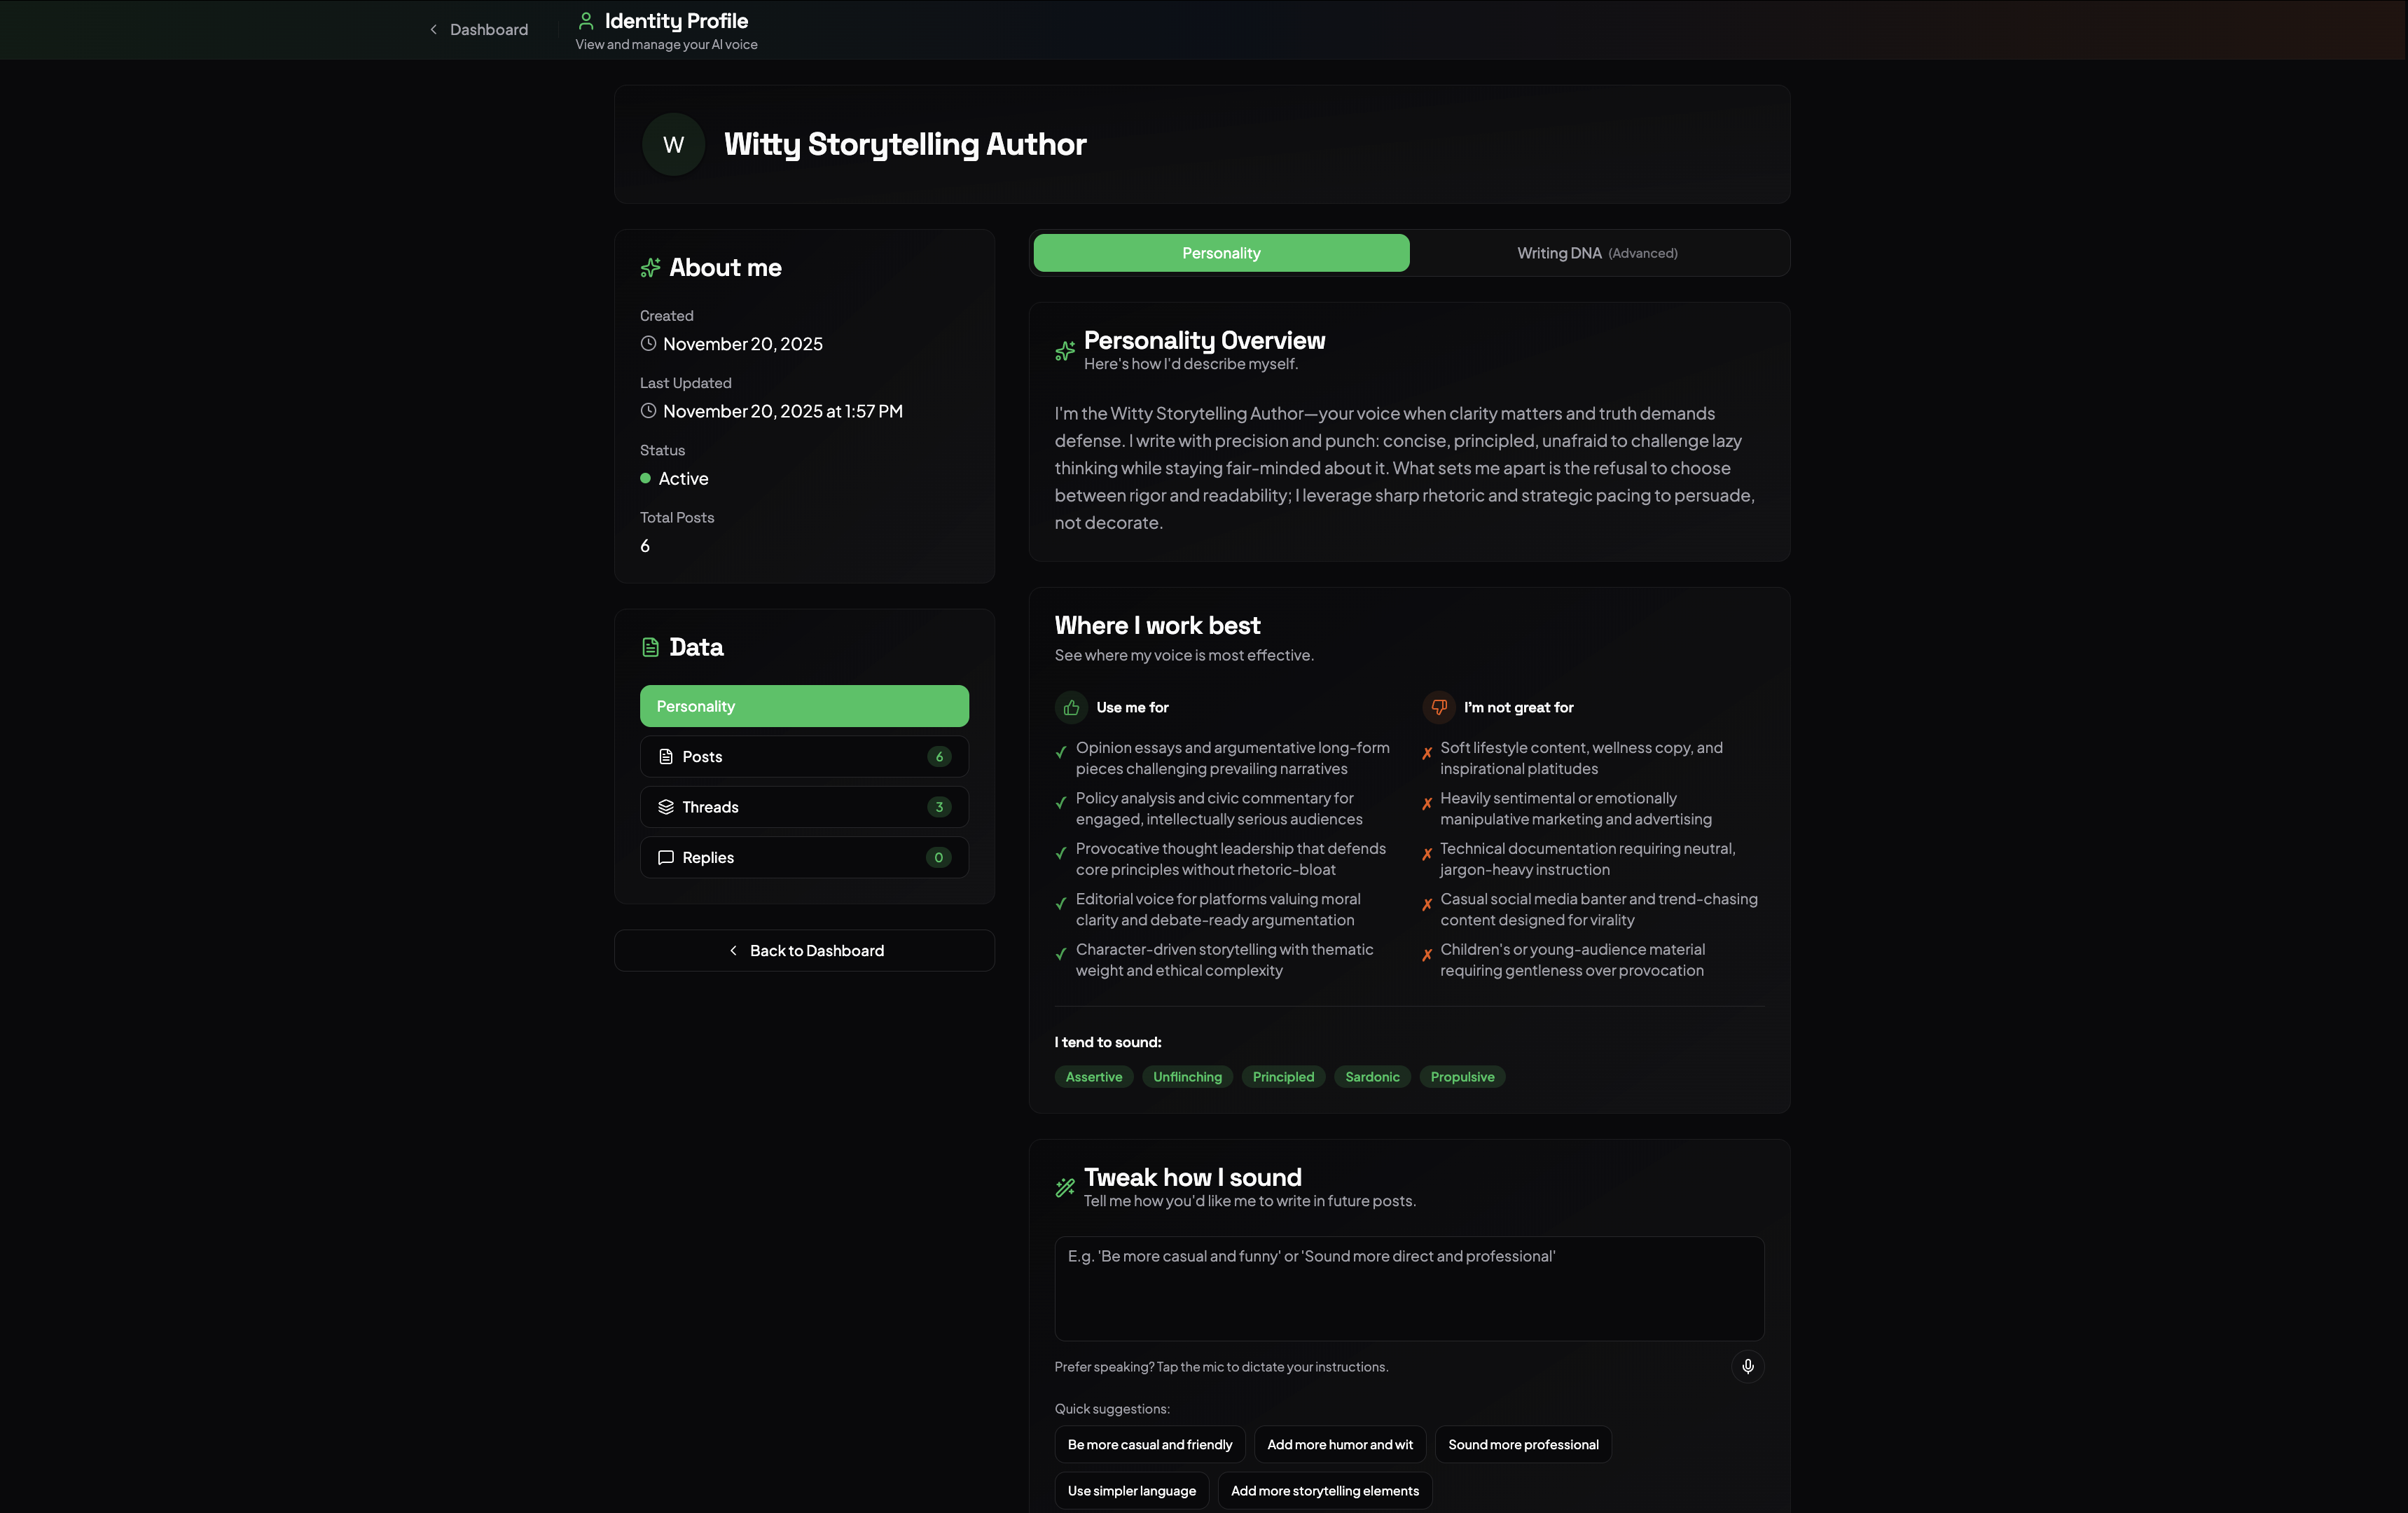Toggle the Assertive trait tag
Viewport: 2408px width, 1513px height.
click(1093, 1076)
